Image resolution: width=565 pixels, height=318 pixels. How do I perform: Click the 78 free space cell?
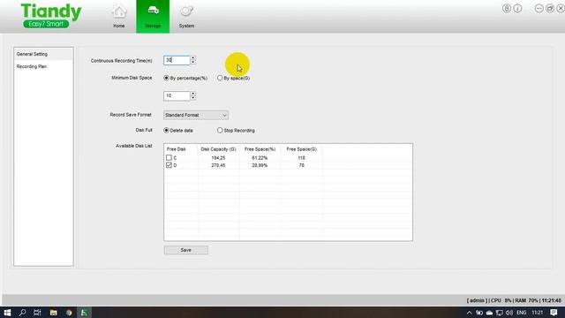(x=302, y=165)
